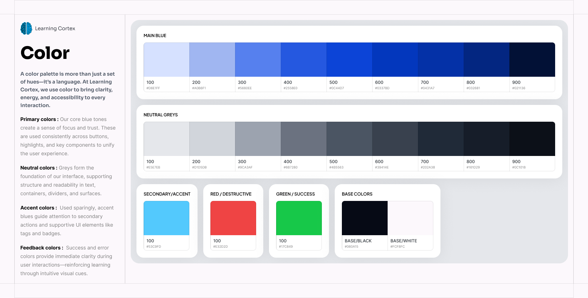Viewport: 588px width, 298px height.
Task: Click the #17C849 hex code
Action: (286, 247)
